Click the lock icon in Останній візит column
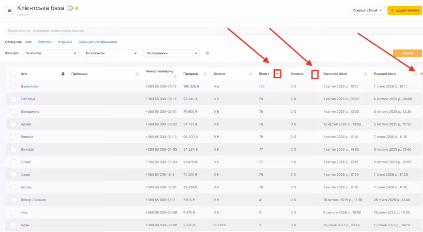 (x=365, y=74)
